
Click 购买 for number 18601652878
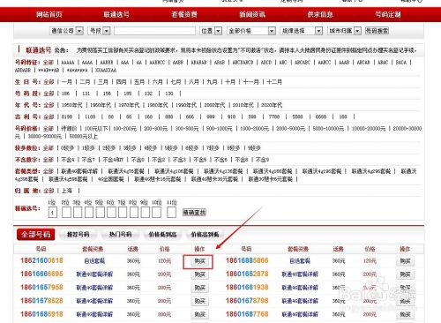pyautogui.click(x=405, y=274)
